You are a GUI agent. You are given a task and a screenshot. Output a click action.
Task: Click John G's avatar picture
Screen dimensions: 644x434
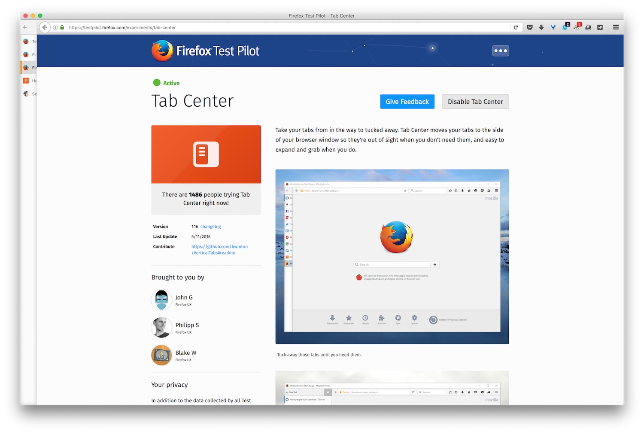point(161,300)
